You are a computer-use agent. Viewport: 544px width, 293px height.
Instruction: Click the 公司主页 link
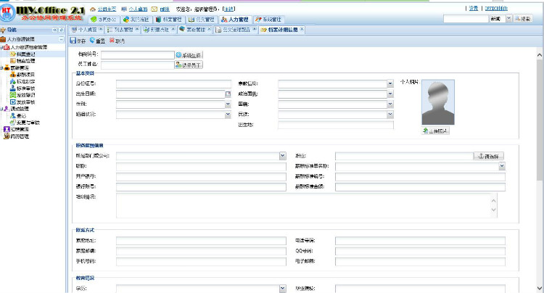pos(107,9)
